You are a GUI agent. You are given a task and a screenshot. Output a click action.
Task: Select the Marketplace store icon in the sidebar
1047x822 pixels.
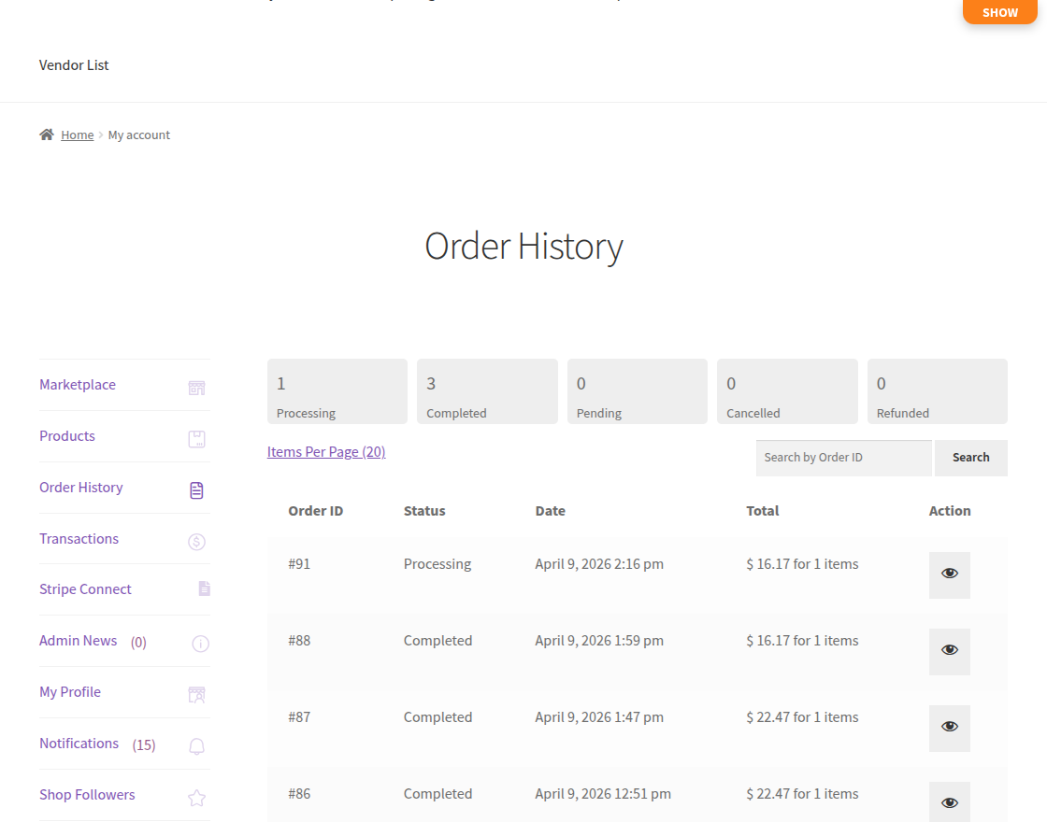click(x=196, y=386)
